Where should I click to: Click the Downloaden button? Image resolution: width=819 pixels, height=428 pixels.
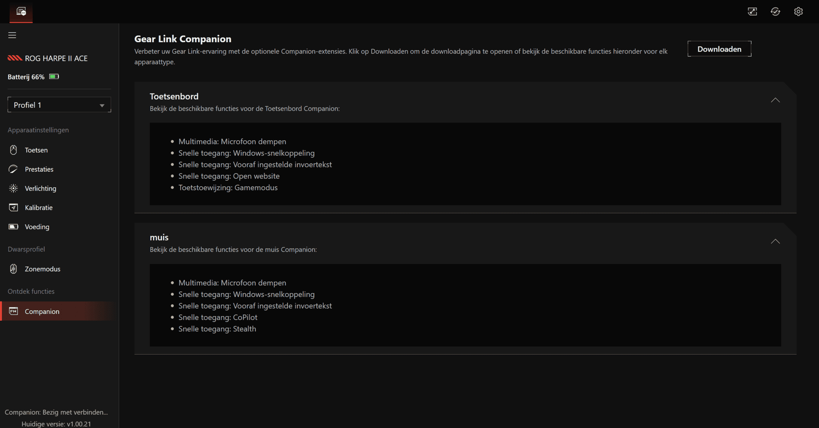pyautogui.click(x=719, y=49)
